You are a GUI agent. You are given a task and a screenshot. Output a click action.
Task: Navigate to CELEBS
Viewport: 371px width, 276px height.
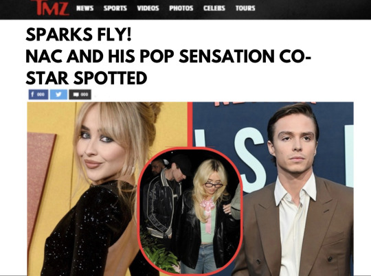[214, 8]
